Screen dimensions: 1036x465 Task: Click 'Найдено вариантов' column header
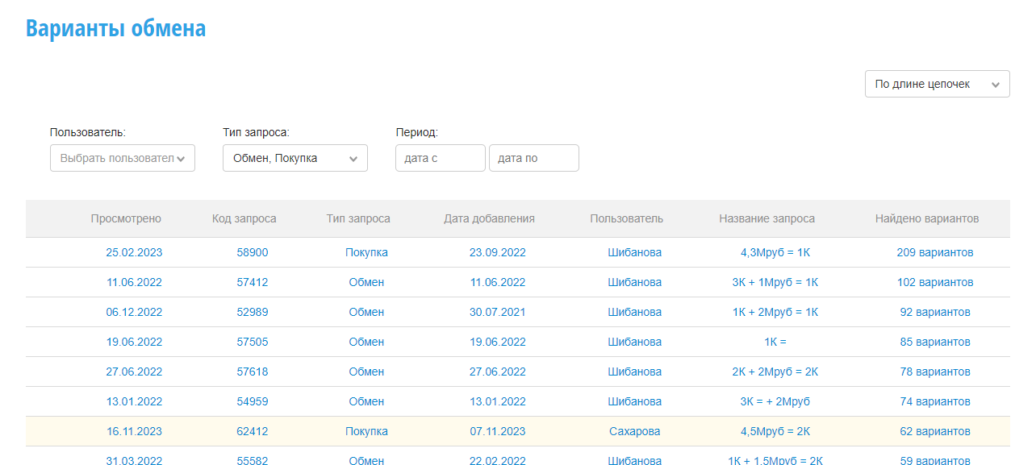[927, 218]
